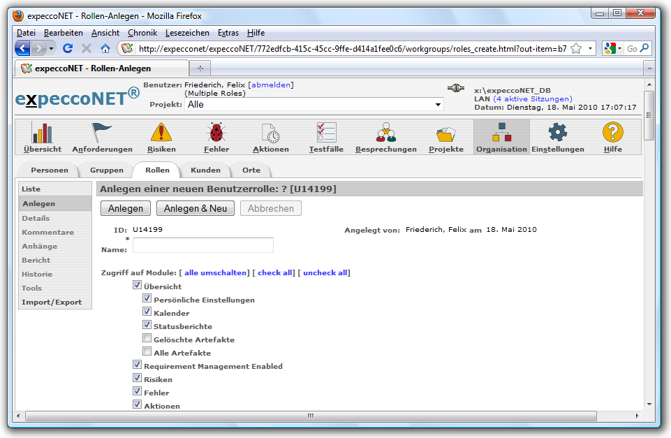Screen dimensions: 671x438
Task: Go to Testfälle checklist icon
Action: pyautogui.click(x=327, y=133)
